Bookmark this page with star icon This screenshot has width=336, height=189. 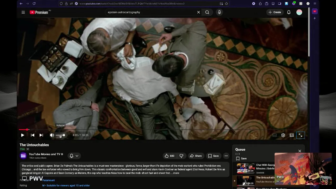[226, 3]
